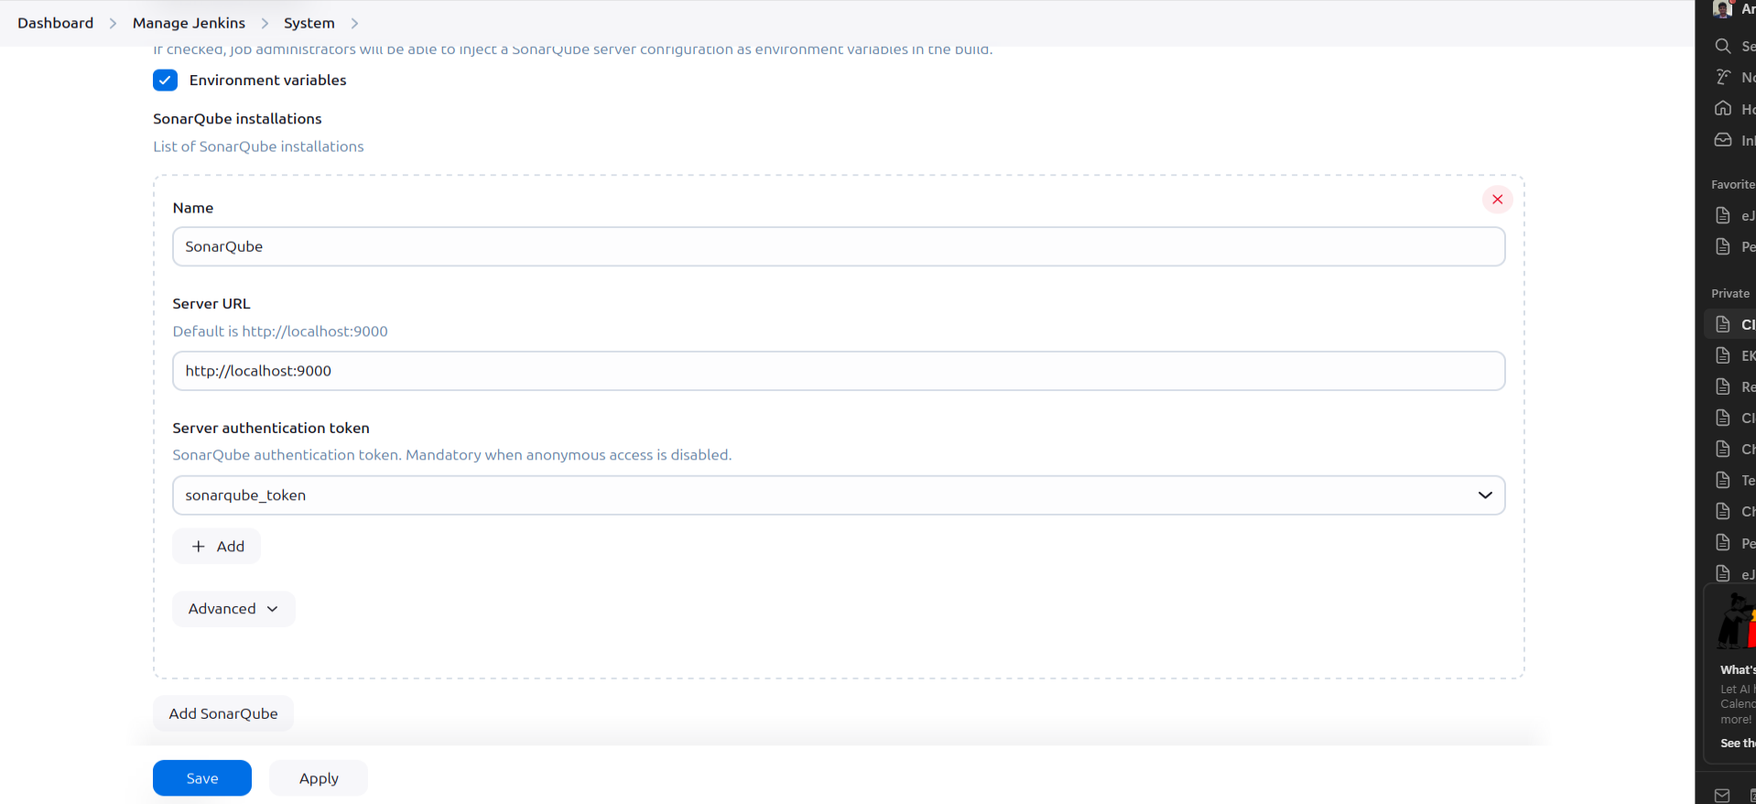The width and height of the screenshot is (1756, 804).
Task: Open the chevron after System breadcrumb
Action: click(355, 23)
